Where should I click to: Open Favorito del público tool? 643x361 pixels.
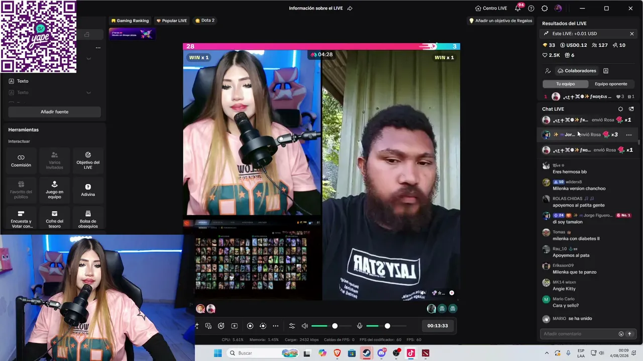[x=21, y=190]
